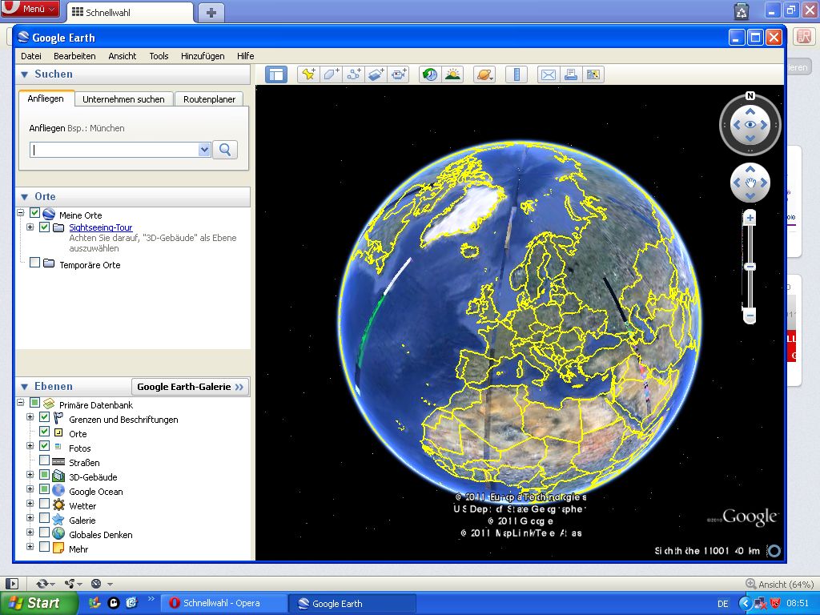The image size is (820, 615).
Task: Switch to Unternehmen suchen tab
Action: coord(123,98)
